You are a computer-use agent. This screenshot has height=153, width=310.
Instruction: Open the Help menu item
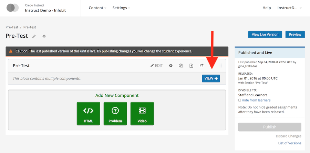(x=267, y=8)
